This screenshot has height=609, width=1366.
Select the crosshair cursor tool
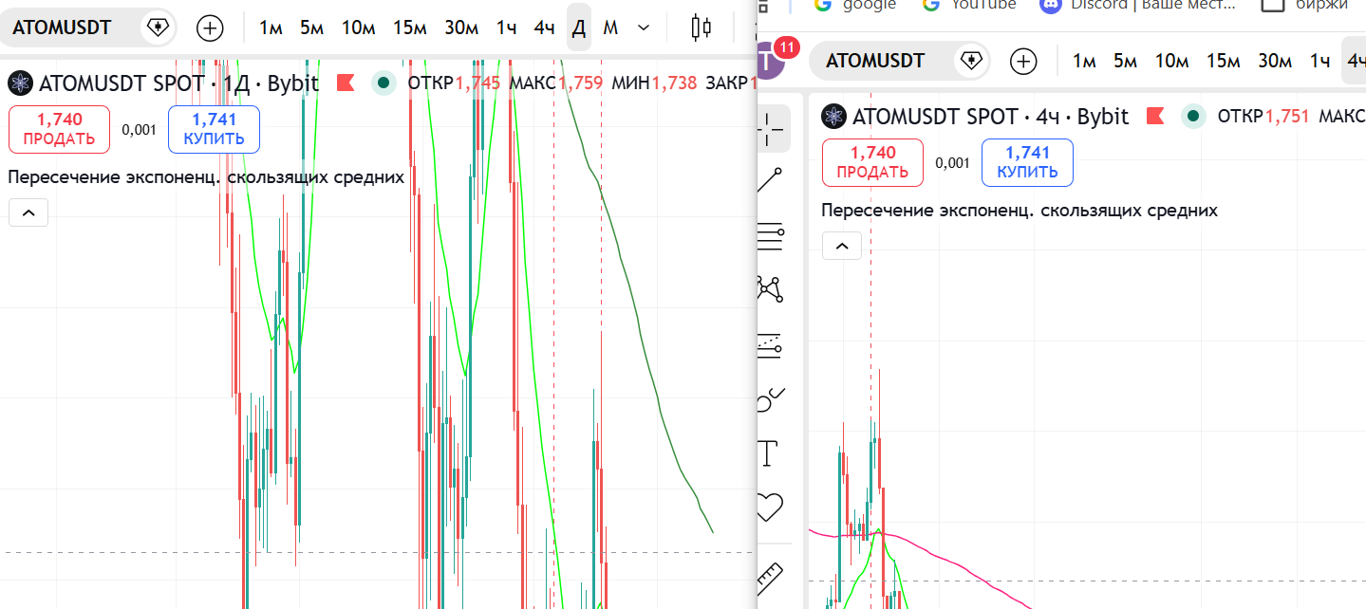coord(772,129)
